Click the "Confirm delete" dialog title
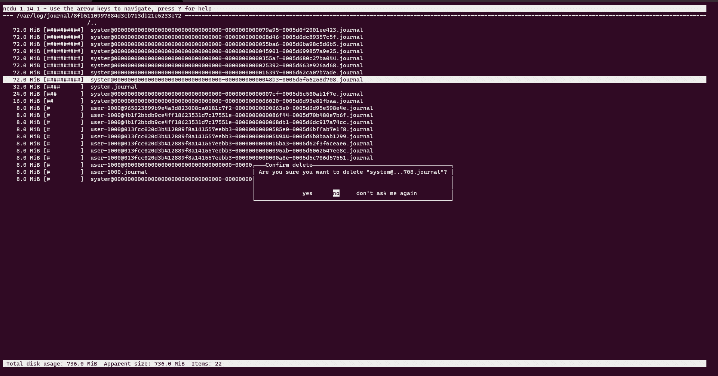The image size is (718, 376). click(290, 165)
